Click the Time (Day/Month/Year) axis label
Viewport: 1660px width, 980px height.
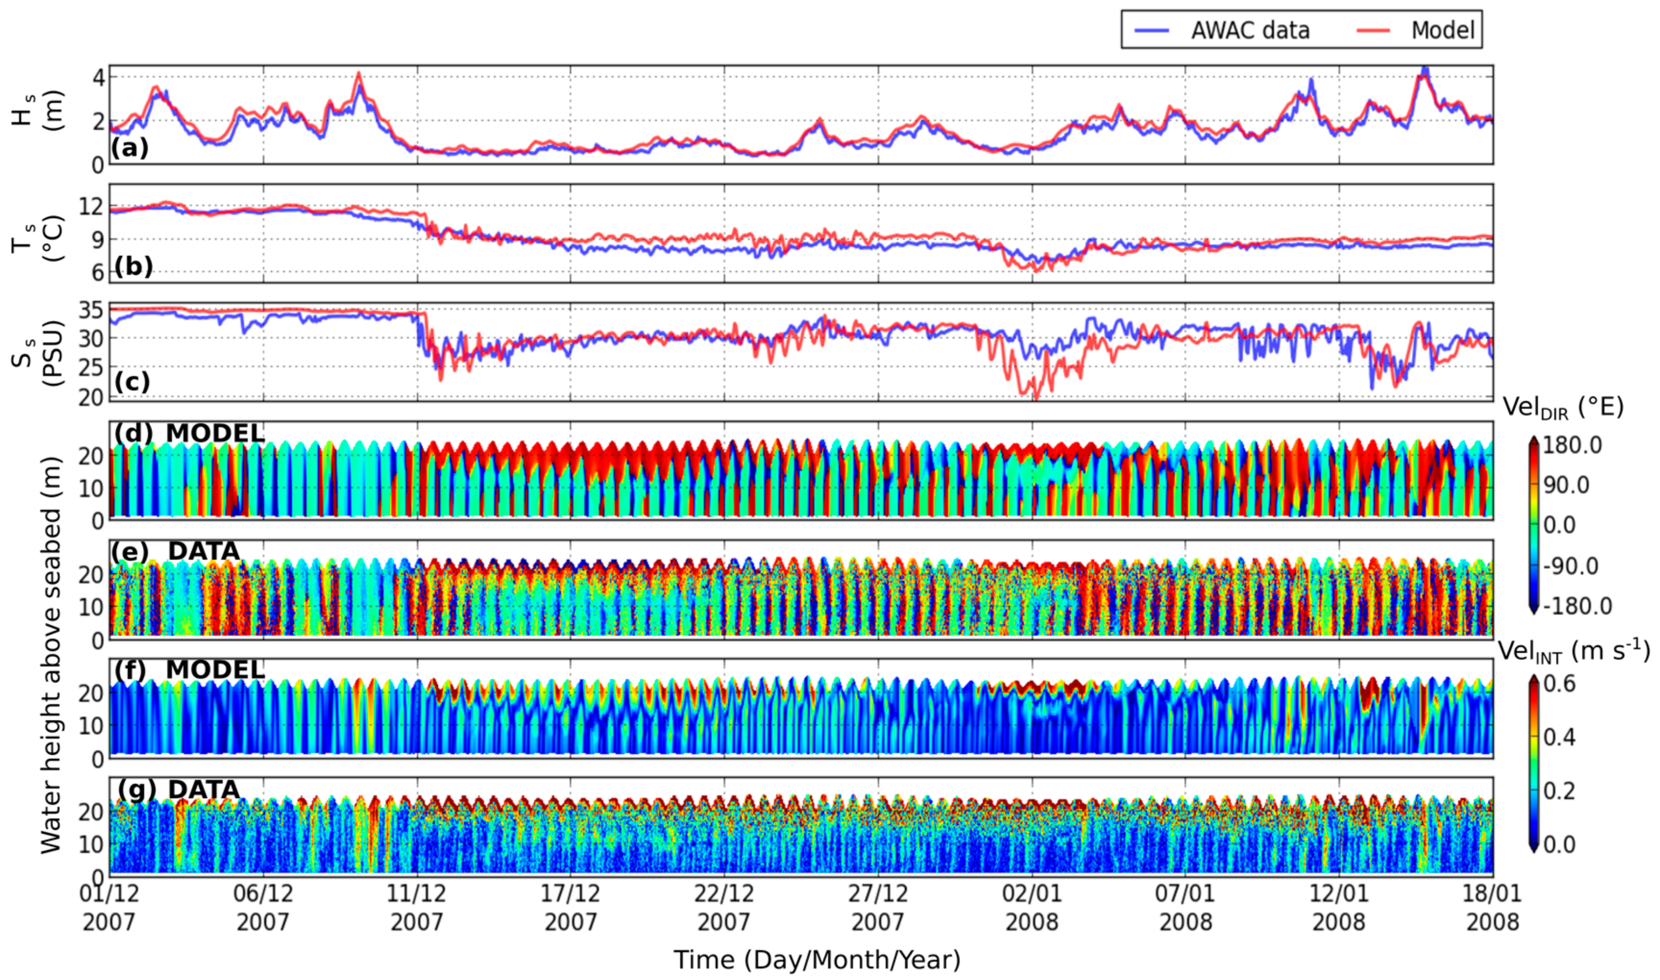[x=817, y=959]
